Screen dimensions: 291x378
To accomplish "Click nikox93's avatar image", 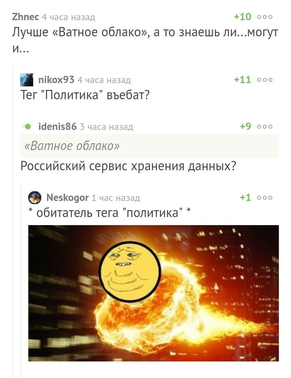I will click(x=27, y=80).
